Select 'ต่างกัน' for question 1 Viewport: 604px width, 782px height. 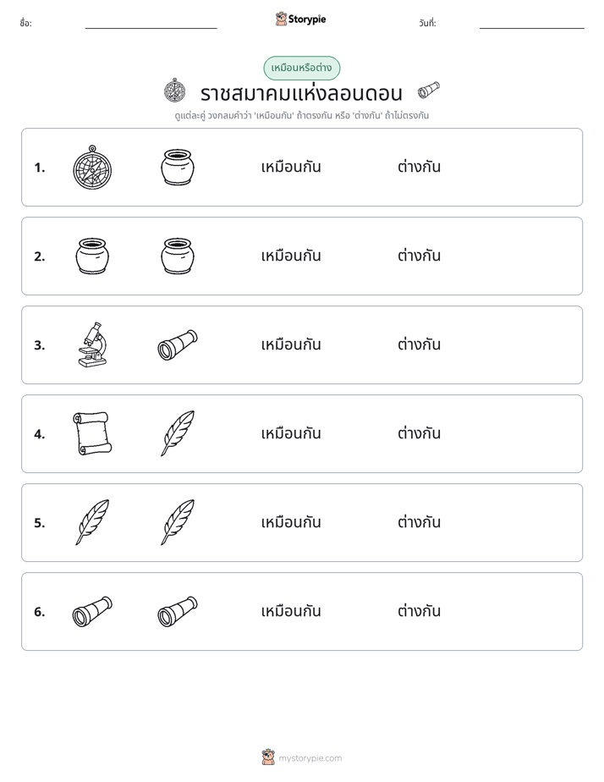419,167
